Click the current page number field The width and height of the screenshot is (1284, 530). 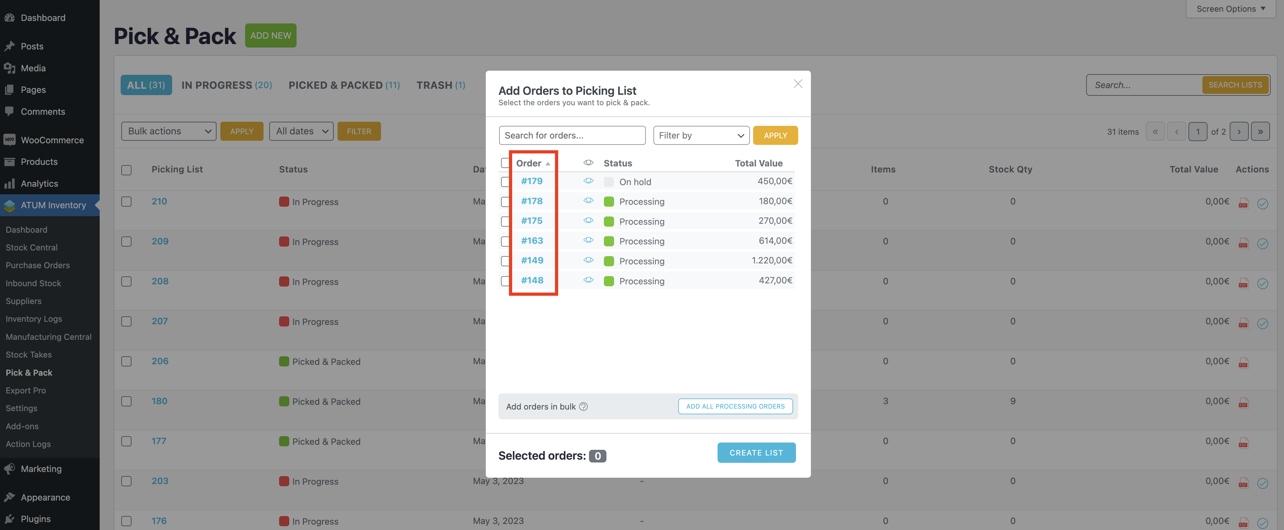pyautogui.click(x=1198, y=131)
